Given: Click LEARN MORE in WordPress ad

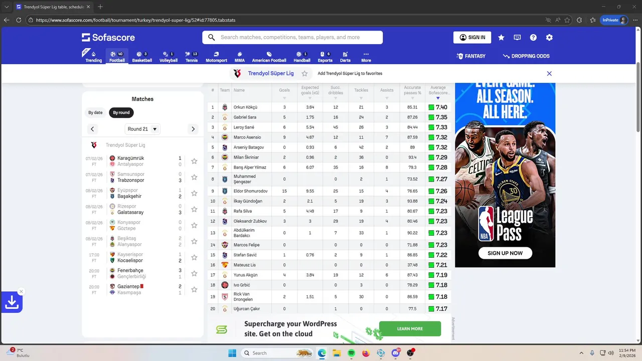Looking at the screenshot, I should tap(410, 329).
